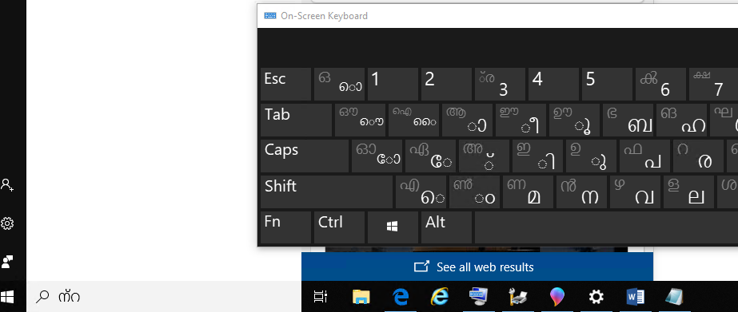Open Word from the taskbar

pyautogui.click(x=636, y=297)
